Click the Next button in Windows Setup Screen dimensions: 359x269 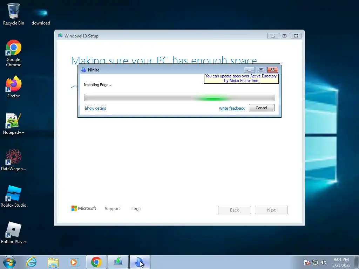(x=271, y=210)
